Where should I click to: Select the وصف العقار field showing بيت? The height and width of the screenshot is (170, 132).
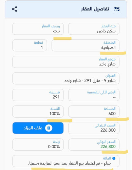point(38,29)
